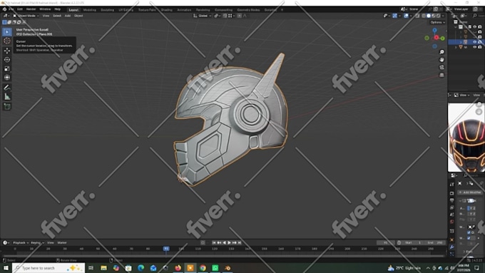The height and width of the screenshot is (273, 485).
Task: Click the current frame number field
Action: (x=385, y=242)
